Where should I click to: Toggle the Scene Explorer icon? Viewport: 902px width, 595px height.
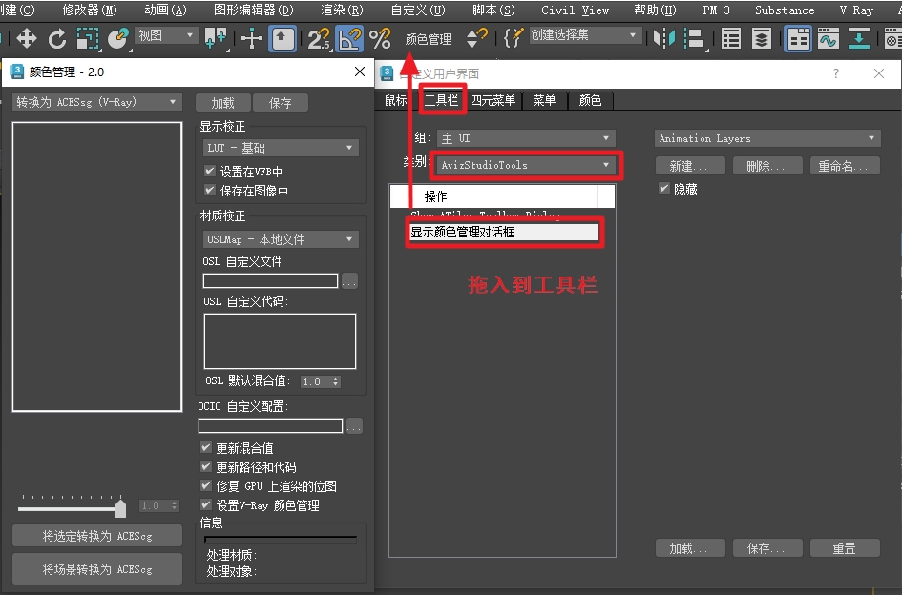tap(731, 39)
